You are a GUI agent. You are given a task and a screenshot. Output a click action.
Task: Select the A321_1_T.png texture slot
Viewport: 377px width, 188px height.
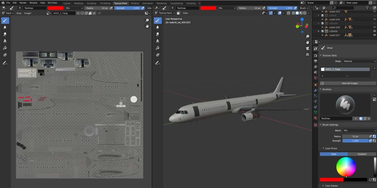tap(345, 69)
